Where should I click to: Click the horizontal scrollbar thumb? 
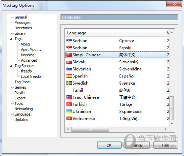90,129
